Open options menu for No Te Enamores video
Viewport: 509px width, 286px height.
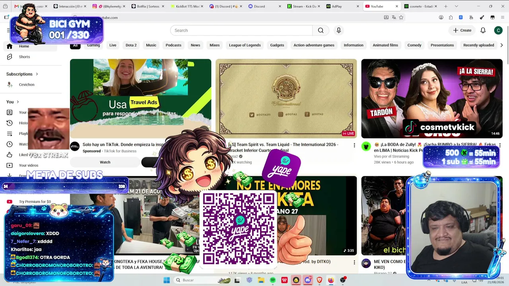[354, 262]
